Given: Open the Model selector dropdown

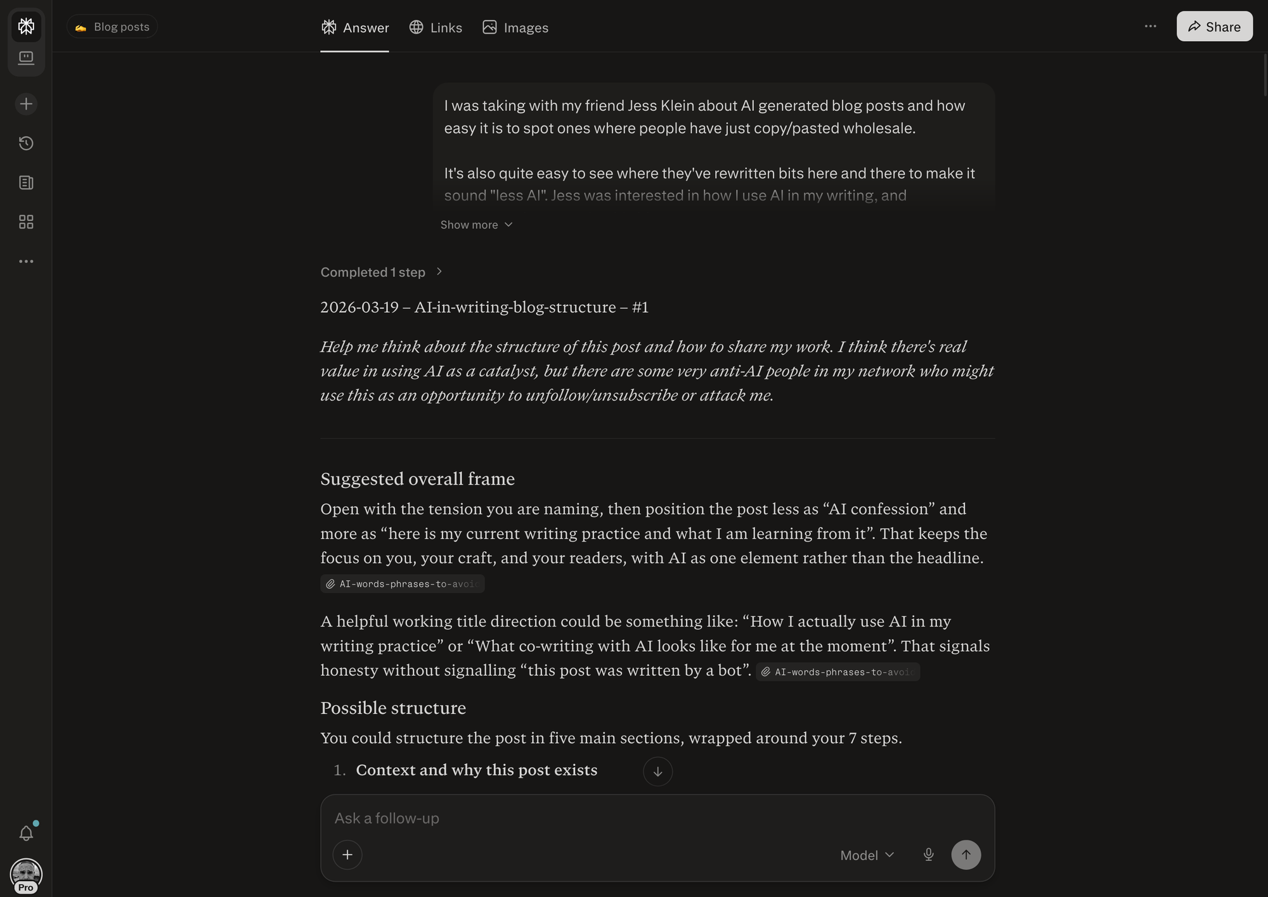Looking at the screenshot, I should (866, 855).
